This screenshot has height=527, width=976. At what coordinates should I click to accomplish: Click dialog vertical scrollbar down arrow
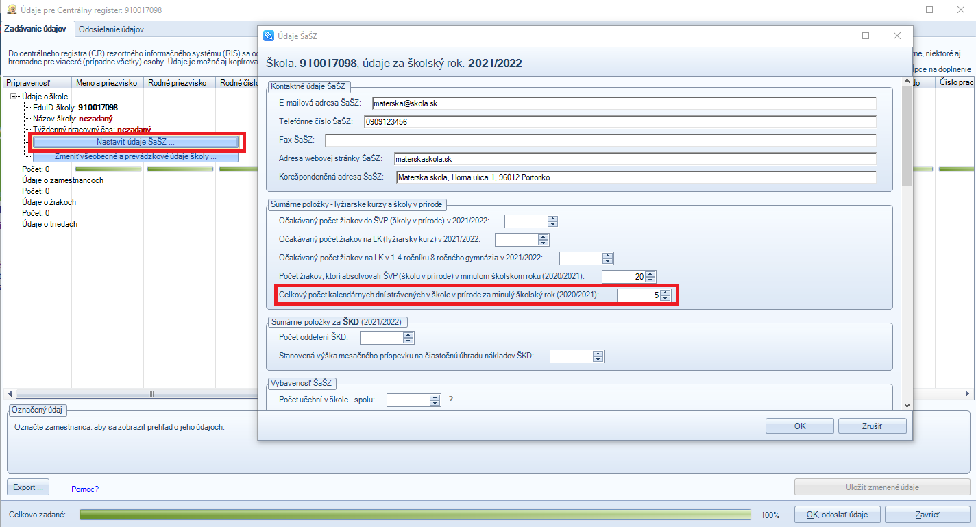(907, 405)
